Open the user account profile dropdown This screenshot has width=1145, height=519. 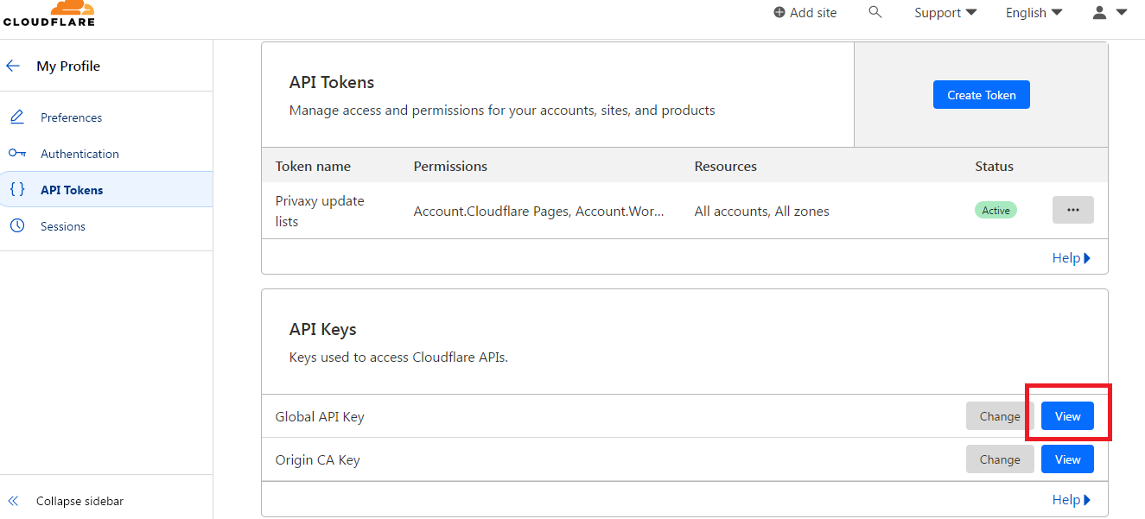coord(1110,12)
